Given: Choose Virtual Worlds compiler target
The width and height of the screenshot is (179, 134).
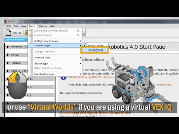Looking at the screenshot, I should pyautogui.click(x=95, y=50).
